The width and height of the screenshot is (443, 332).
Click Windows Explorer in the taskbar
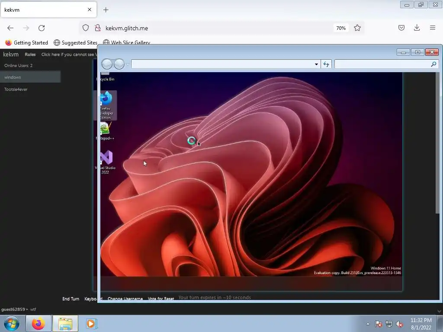65,323
